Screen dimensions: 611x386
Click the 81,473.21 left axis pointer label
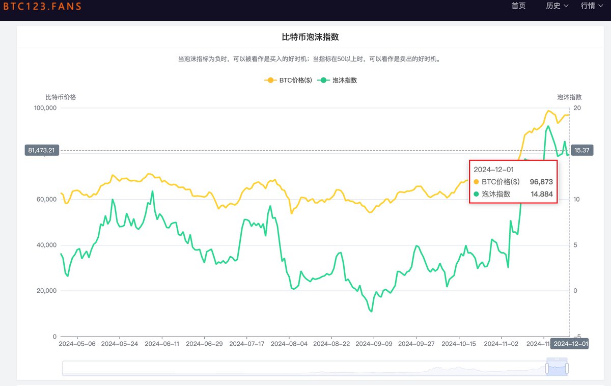coord(42,150)
